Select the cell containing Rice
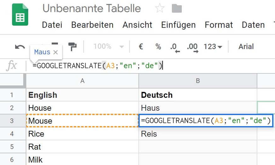The image size is (275, 165). pos(82,134)
